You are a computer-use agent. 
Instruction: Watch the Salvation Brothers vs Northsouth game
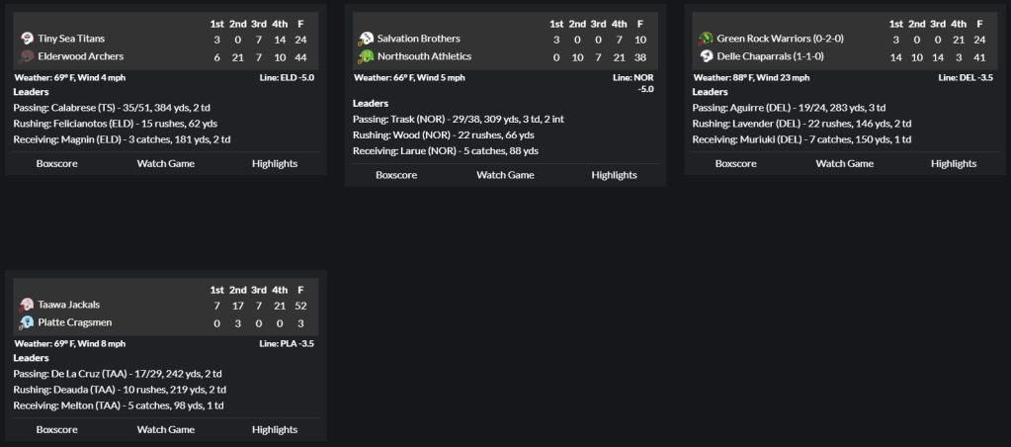[505, 175]
